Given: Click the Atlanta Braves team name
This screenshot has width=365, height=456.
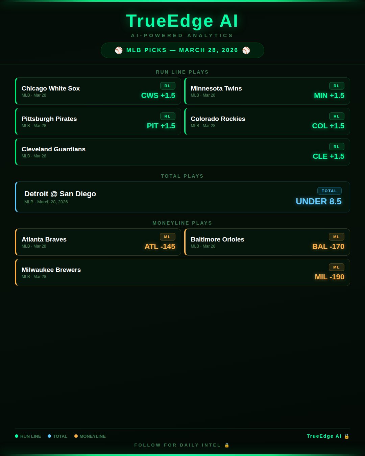Looking at the screenshot, I should click(44, 239).
